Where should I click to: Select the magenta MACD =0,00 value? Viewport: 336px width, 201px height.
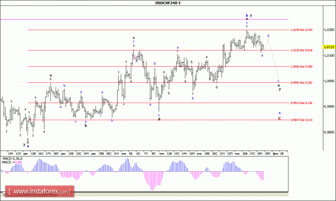[18, 163]
